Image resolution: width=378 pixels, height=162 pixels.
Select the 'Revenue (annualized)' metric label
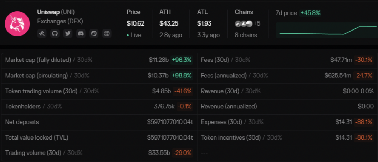tap(229, 106)
